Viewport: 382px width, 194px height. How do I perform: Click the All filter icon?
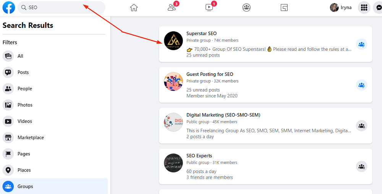[x=8, y=56]
